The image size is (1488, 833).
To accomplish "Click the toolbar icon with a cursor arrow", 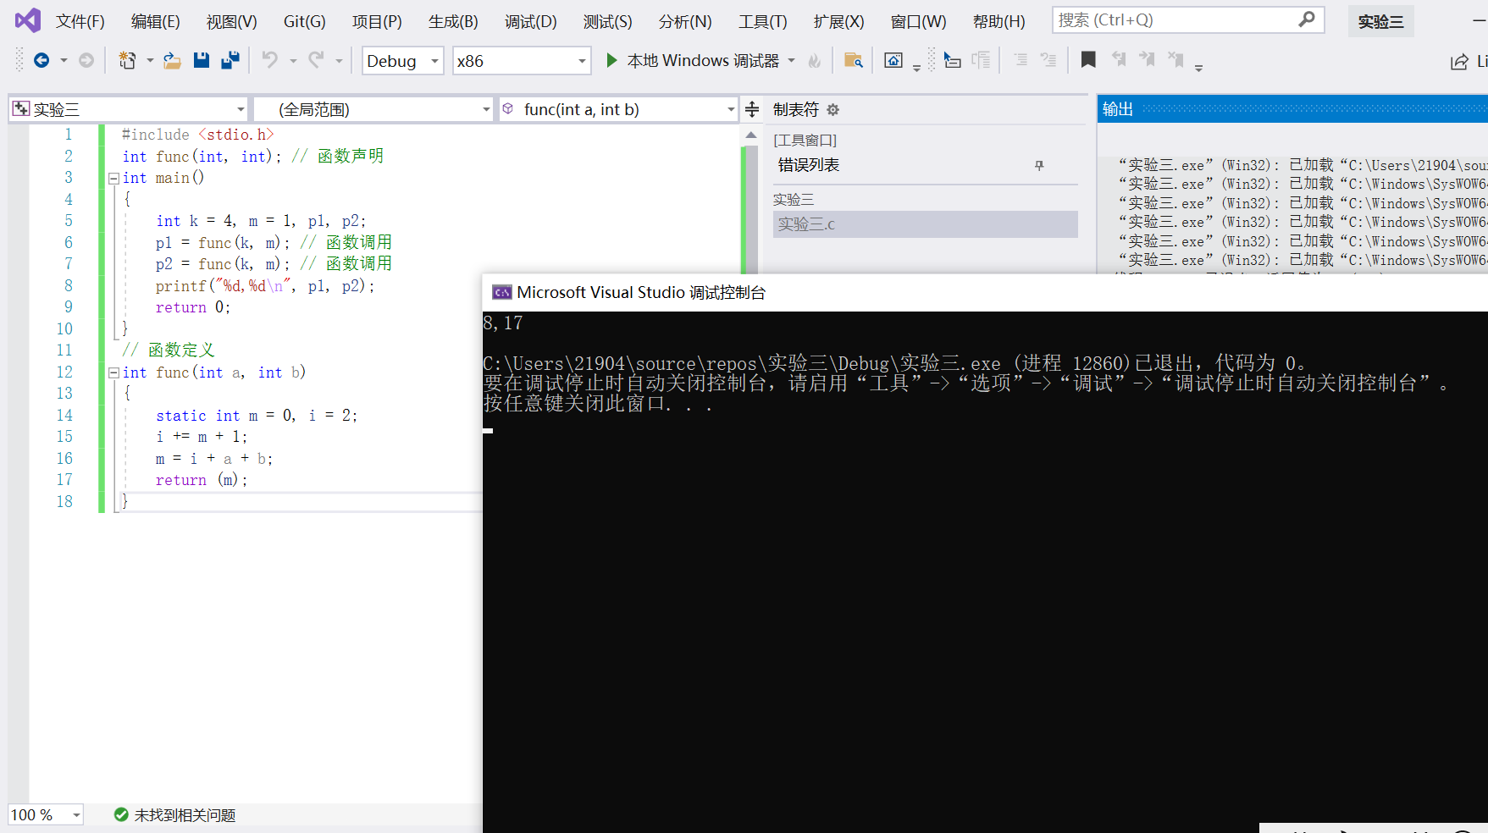I will 953,60.
